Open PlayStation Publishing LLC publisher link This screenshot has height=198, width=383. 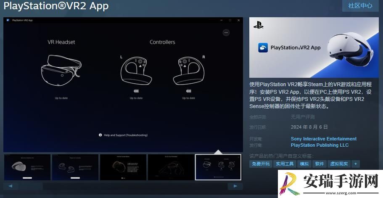point(320,145)
